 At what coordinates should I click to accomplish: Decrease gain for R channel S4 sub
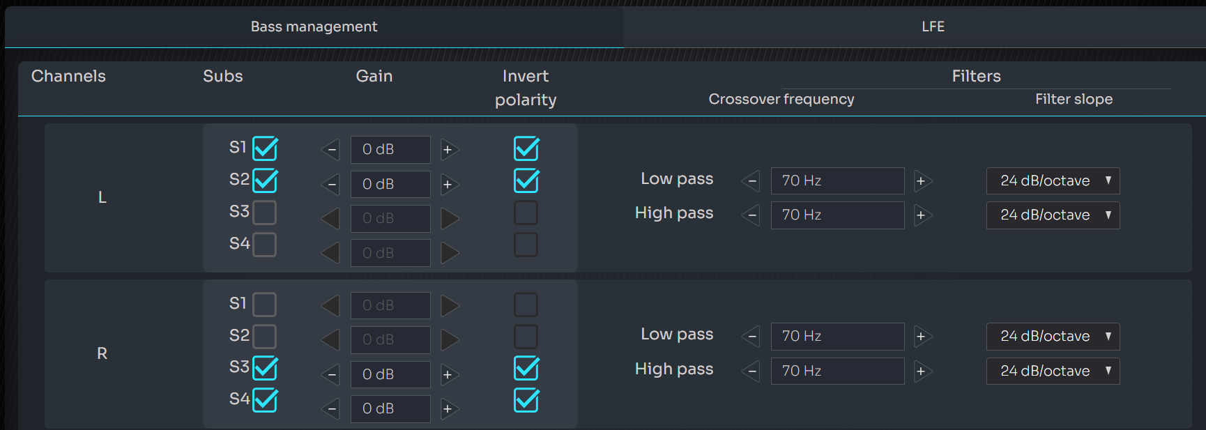[x=331, y=409]
